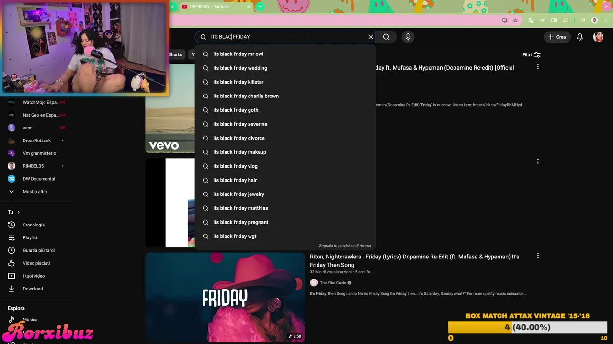Open the Riton Nightcrawlers Friday (Lyrics) video title
This screenshot has height=344, width=613.
click(414, 261)
